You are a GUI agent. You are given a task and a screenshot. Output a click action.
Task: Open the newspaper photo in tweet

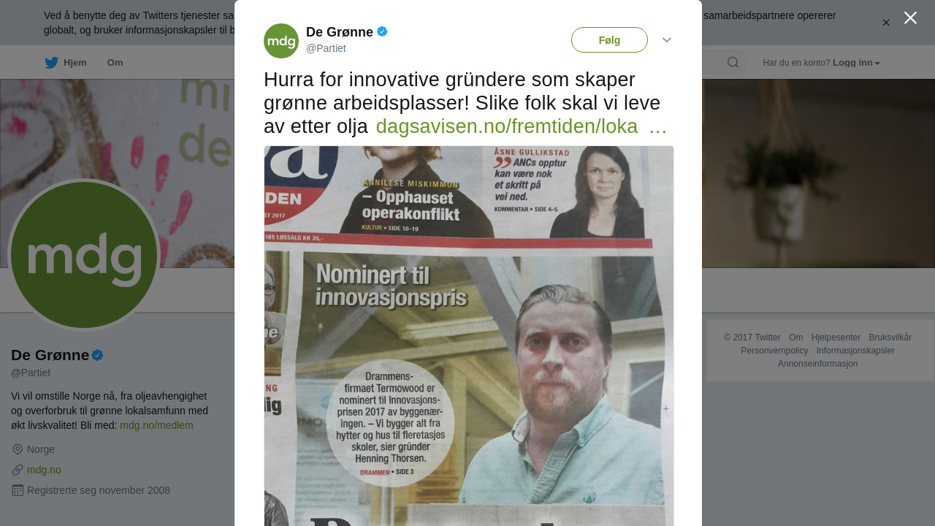469,336
